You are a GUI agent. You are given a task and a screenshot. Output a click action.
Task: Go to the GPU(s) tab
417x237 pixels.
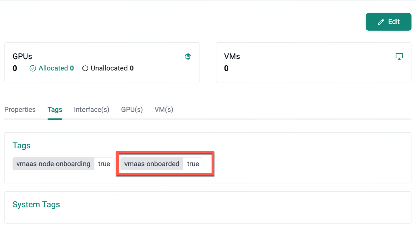tap(132, 110)
